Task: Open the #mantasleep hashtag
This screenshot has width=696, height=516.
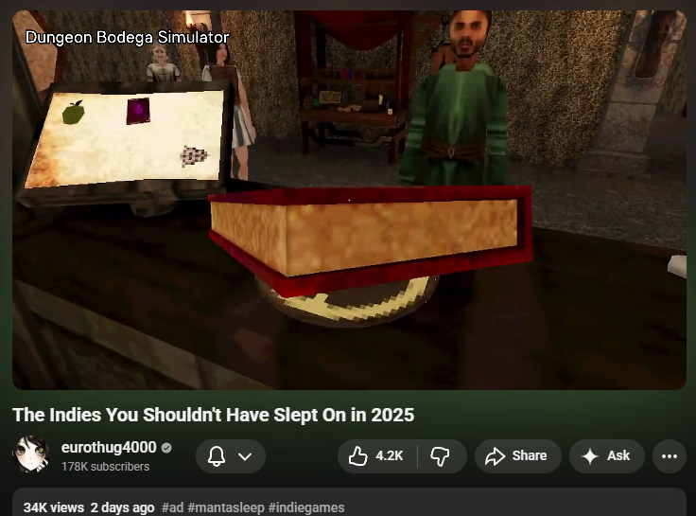Action: click(226, 507)
